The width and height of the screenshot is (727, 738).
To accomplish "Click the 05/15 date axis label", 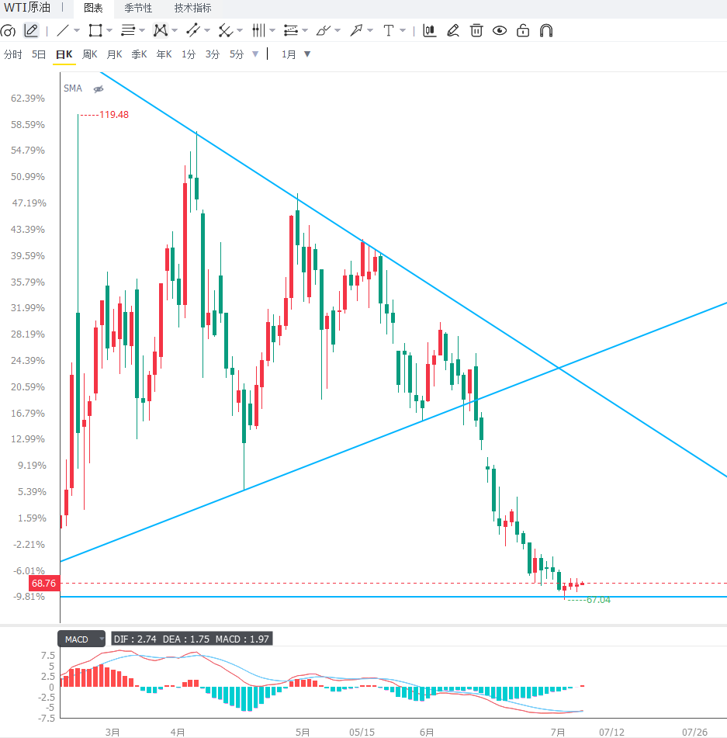I will point(362,732).
